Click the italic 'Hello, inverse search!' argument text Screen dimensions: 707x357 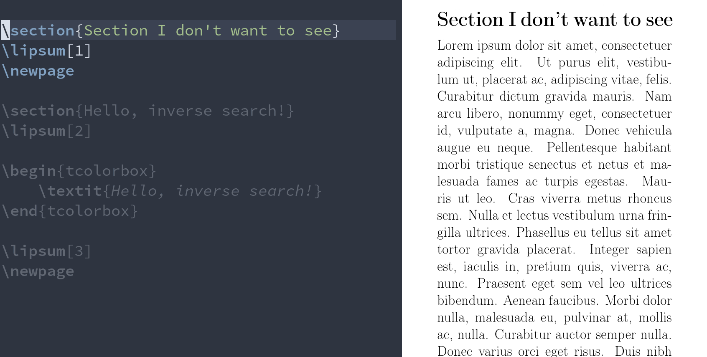click(212, 191)
